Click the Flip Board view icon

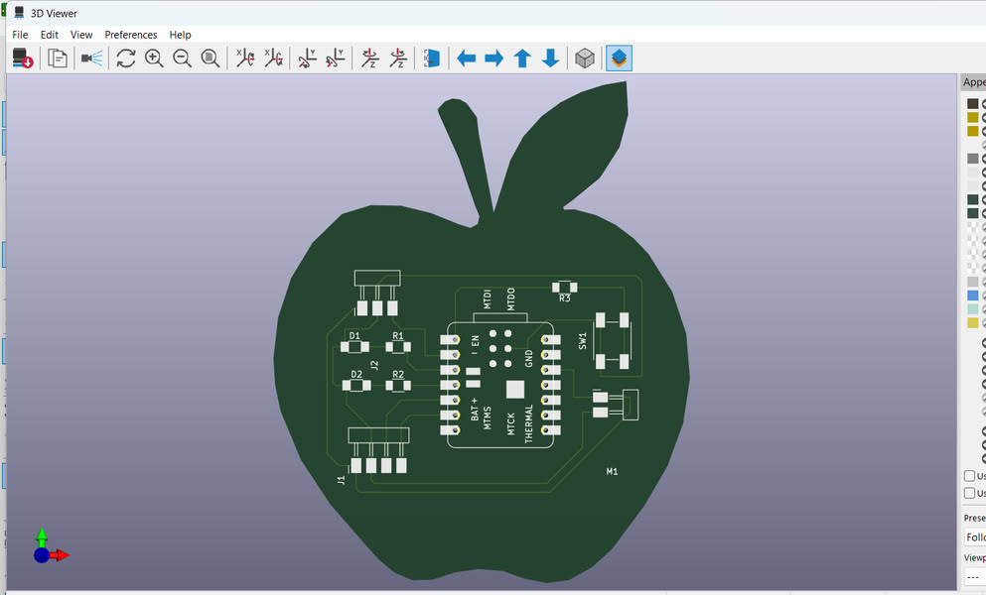(x=431, y=59)
